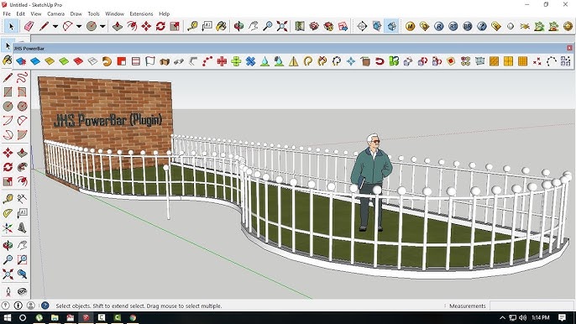The height and width of the screenshot is (324, 576).
Task: Click the round M badge icon
Action: (410, 26)
